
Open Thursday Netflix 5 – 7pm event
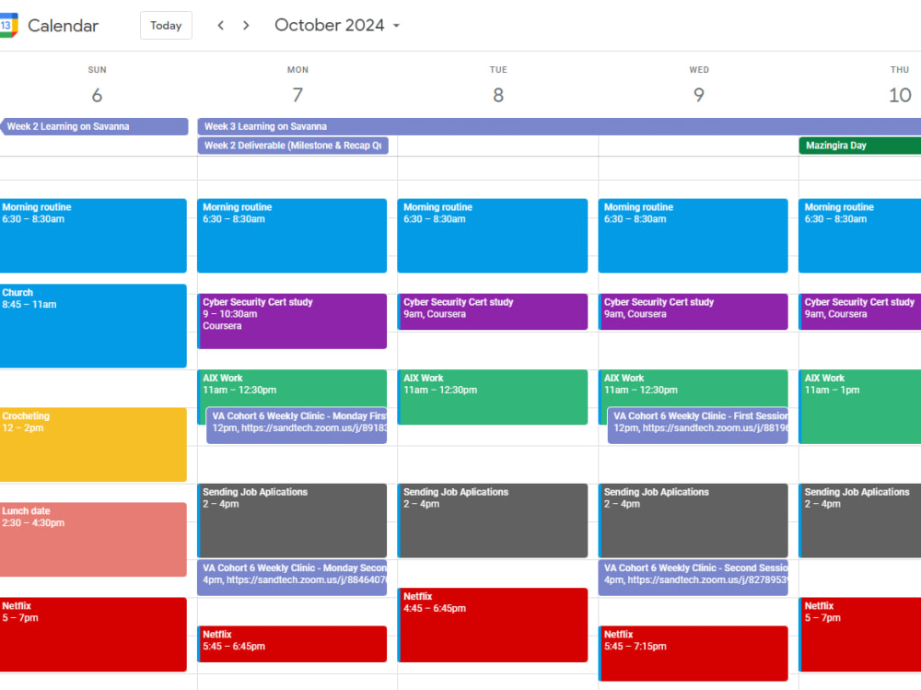tap(860, 635)
